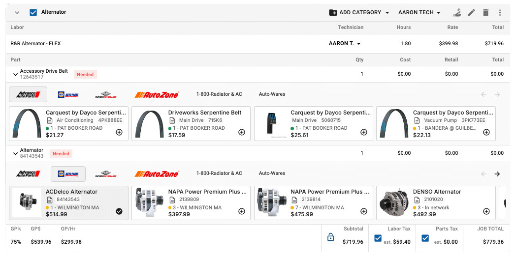Viewport: 516px width, 258px height.
Task: Add the $475.99 NAPA alternator with plus icon
Action: [364, 211]
